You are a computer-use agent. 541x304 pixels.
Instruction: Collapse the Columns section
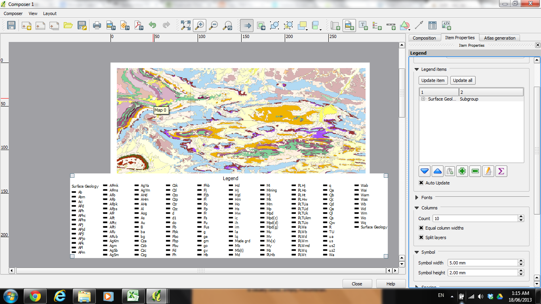click(x=417, y=208)
